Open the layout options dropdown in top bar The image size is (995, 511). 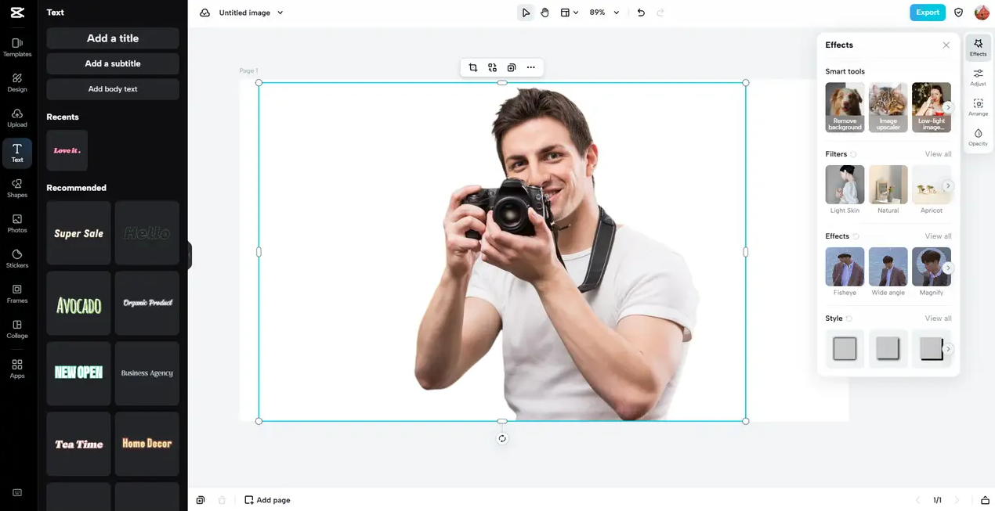[x=570, y=13]
